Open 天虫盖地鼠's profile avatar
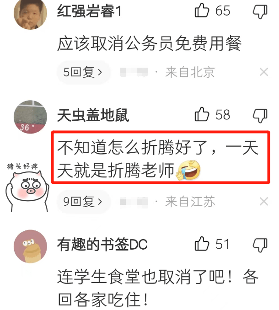Viewport: 279px width, 310px height. coord(31,117)
